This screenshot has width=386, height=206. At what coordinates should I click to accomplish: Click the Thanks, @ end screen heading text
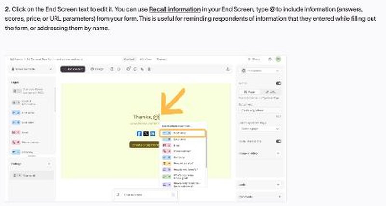point(146,117)
